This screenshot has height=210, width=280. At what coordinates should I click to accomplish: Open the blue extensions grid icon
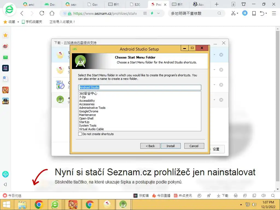coord(245,13)
